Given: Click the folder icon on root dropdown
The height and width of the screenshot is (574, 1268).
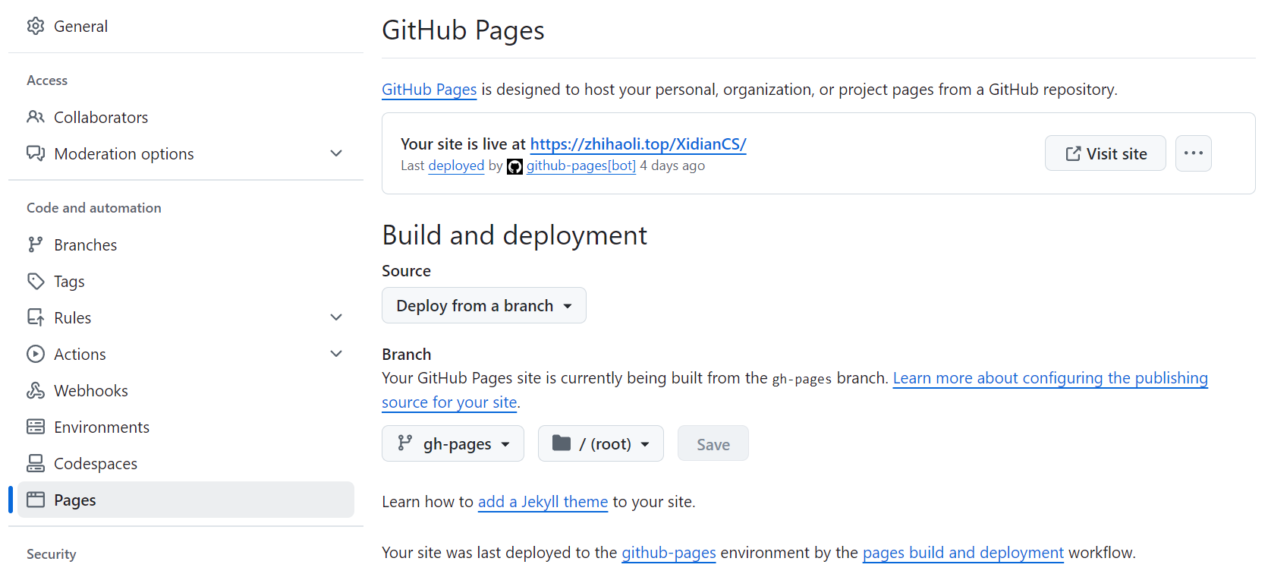Looking at the screenshot, I should point(562,443).
